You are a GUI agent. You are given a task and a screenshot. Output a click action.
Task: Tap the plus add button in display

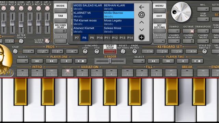pyautogui.click(x=141, y=37)
